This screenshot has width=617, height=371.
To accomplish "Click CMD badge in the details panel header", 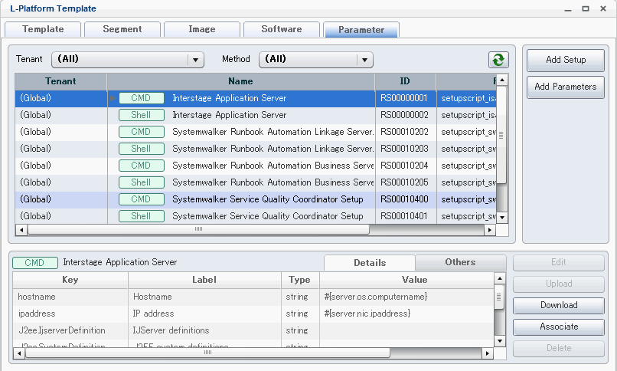I will (35, 263).
